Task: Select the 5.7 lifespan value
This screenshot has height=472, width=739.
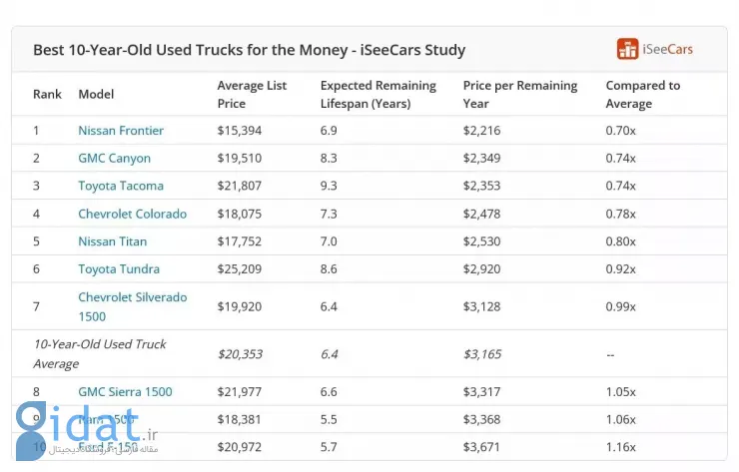Action: click(329, 447)
